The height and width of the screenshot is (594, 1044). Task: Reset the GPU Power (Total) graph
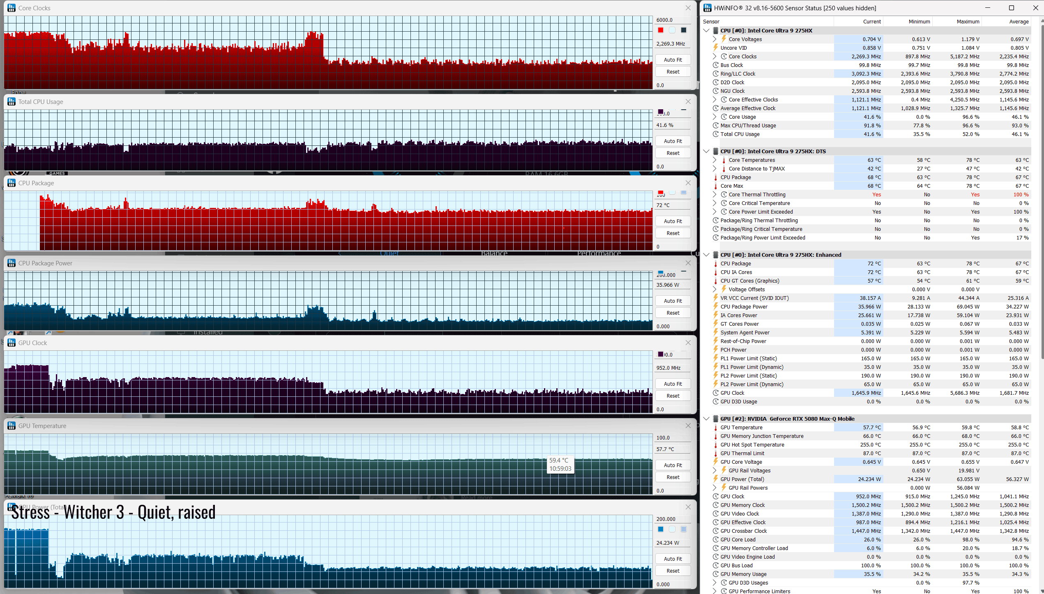(x=673, y=571)
